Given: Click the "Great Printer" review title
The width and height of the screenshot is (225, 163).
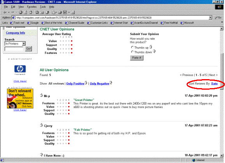Looking at the screenshot, I should pos(84,100).
